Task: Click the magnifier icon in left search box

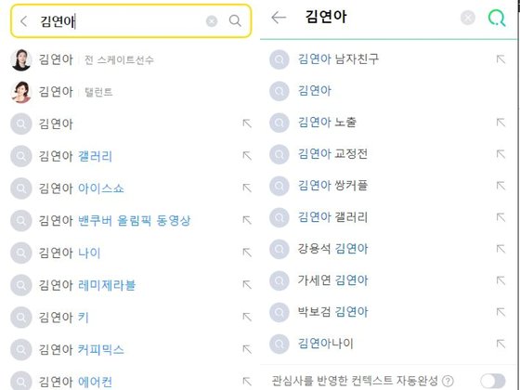Action: pos(235,20)
